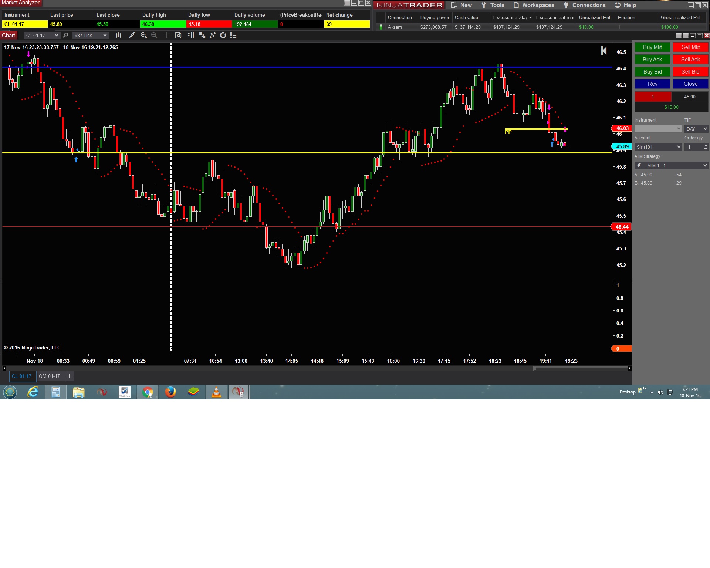Image resolution: width=710 pixels, height=568 pixels.
Task: Click the chart horizontal scrollbar thumb
Action: click(580, 368)
